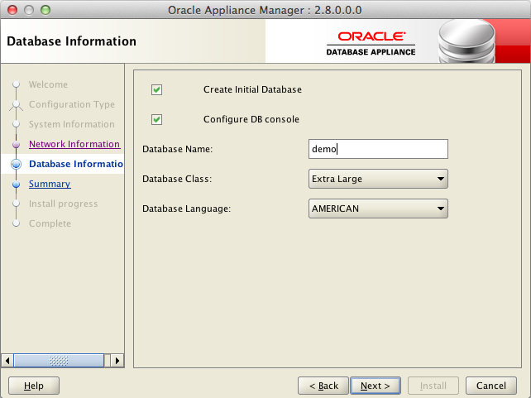Click the Database Language label text

(186, 209)
